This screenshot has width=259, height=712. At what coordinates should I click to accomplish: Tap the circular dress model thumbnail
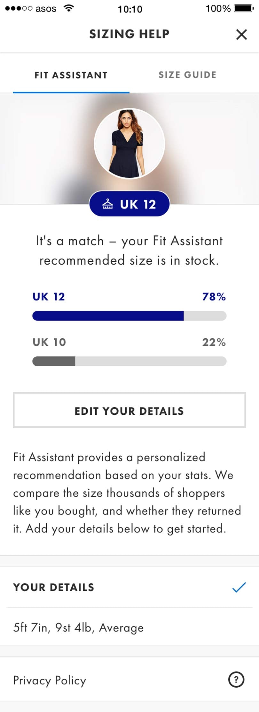[129, 143]
